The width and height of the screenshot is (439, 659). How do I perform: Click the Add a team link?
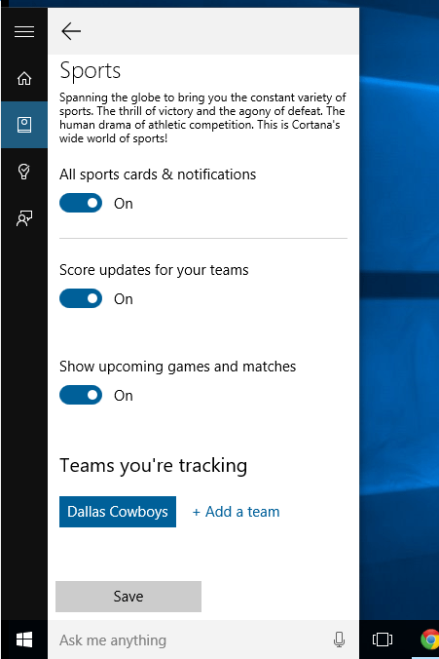(x=236, y=512)
